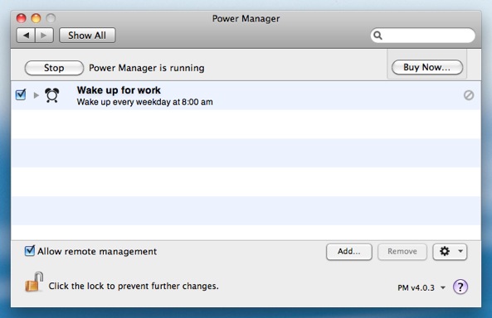Screen dimensions: 492x318
Task: Uncheck the Wake up for work event checkbox
Action: (x=21, y=94)
